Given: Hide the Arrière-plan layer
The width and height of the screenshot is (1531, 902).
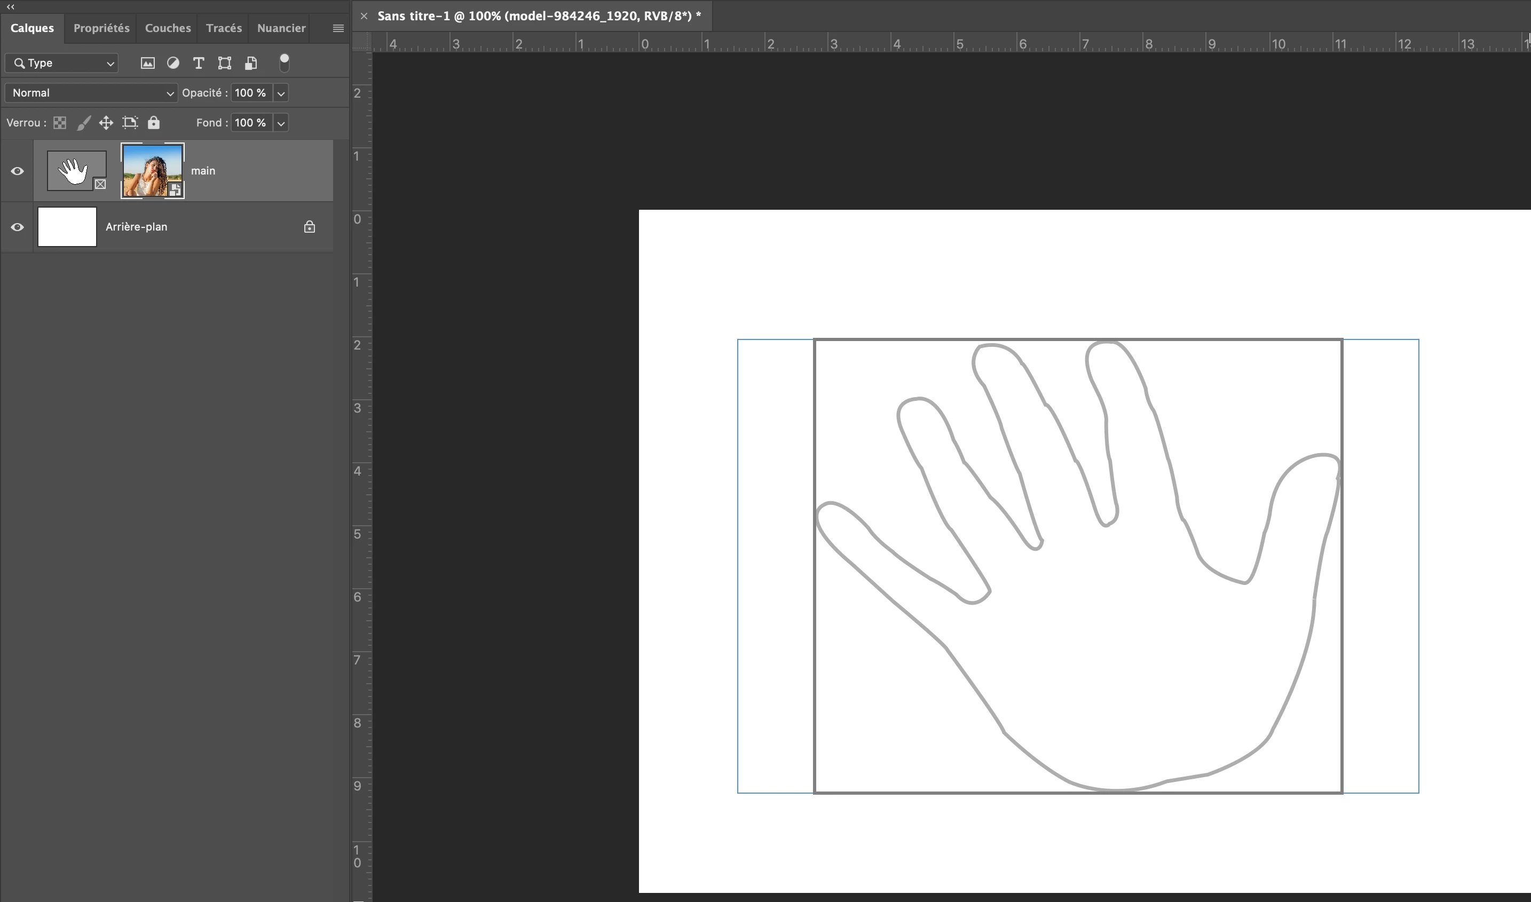Looking at the screenshot, I should click(17, 227).
